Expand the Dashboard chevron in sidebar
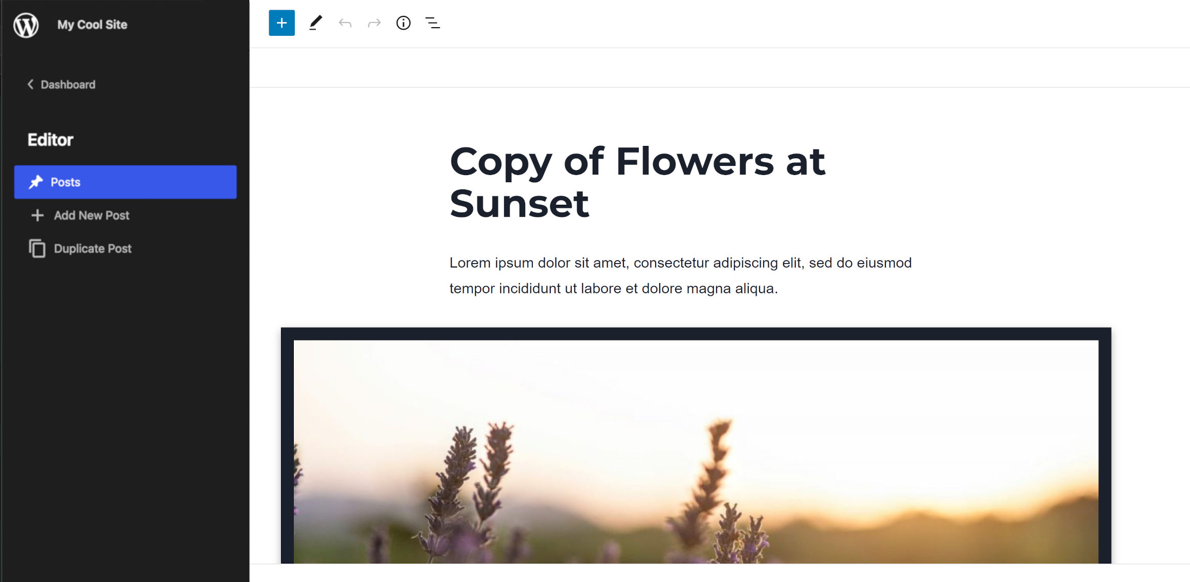The image size is (1190, 582). click(x=30, y=84)
